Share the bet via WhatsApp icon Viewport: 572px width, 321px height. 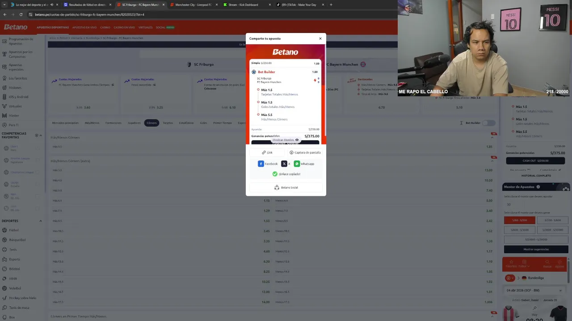[297, 164]
